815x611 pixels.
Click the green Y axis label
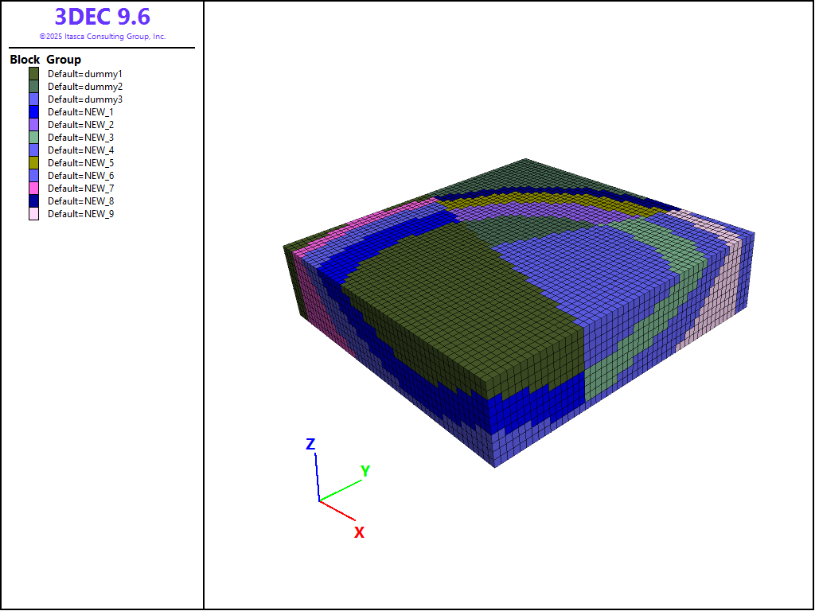click(x=365, y=471)
